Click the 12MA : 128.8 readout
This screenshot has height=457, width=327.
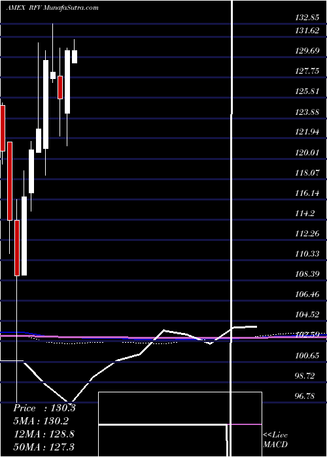click(x=44, y=433)
